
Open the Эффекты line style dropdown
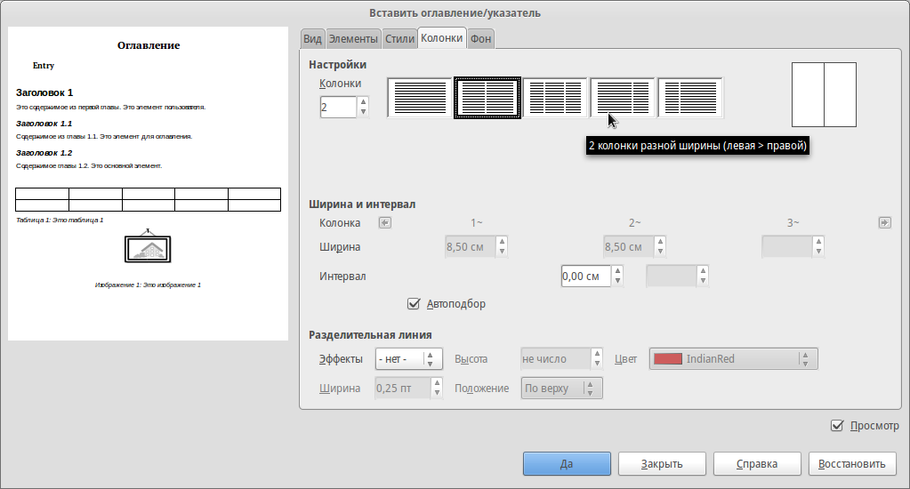[x=409, y=359]
